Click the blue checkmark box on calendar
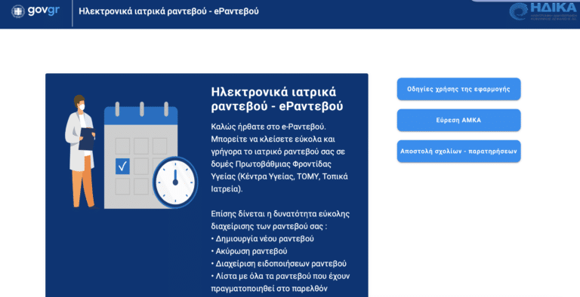 point(122,167)
